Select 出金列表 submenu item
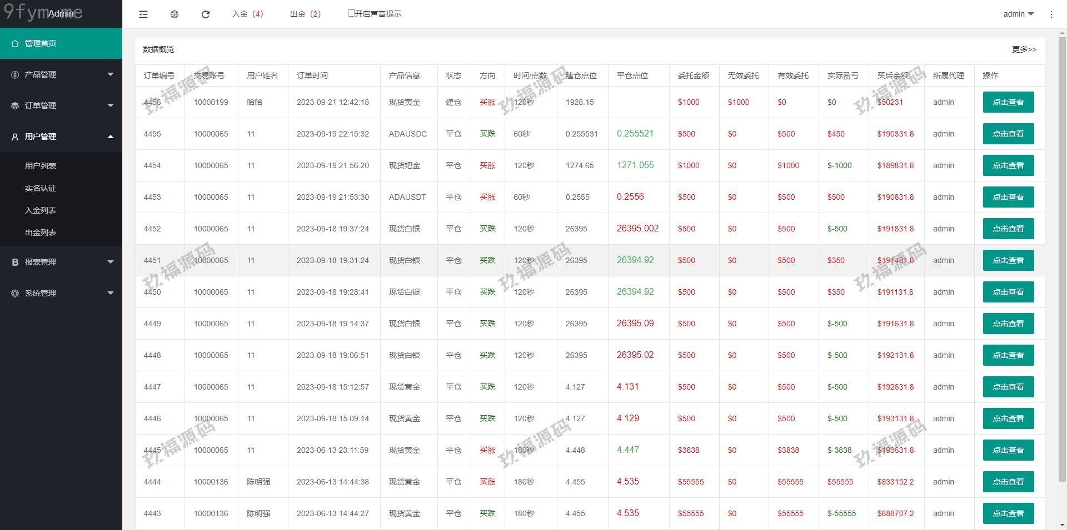This screenshot has height=530, width=1067. [41, 233]
